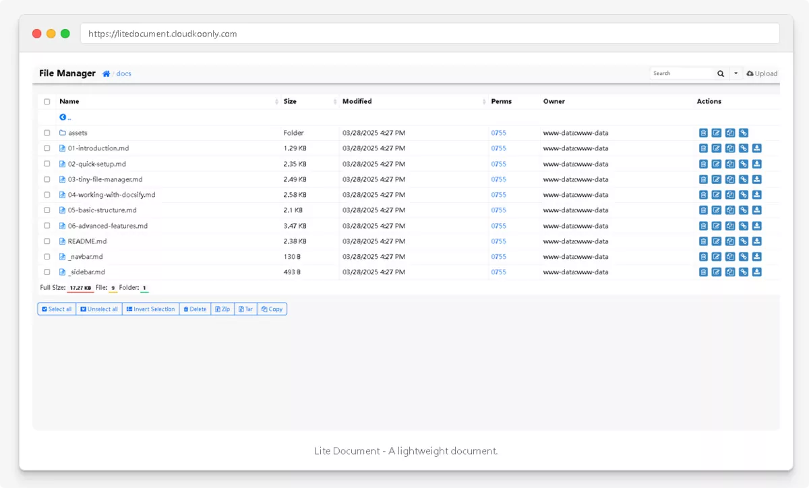The image size is (809, 488).
Task: Click the Zip button
Action: [x=222, y=309]
